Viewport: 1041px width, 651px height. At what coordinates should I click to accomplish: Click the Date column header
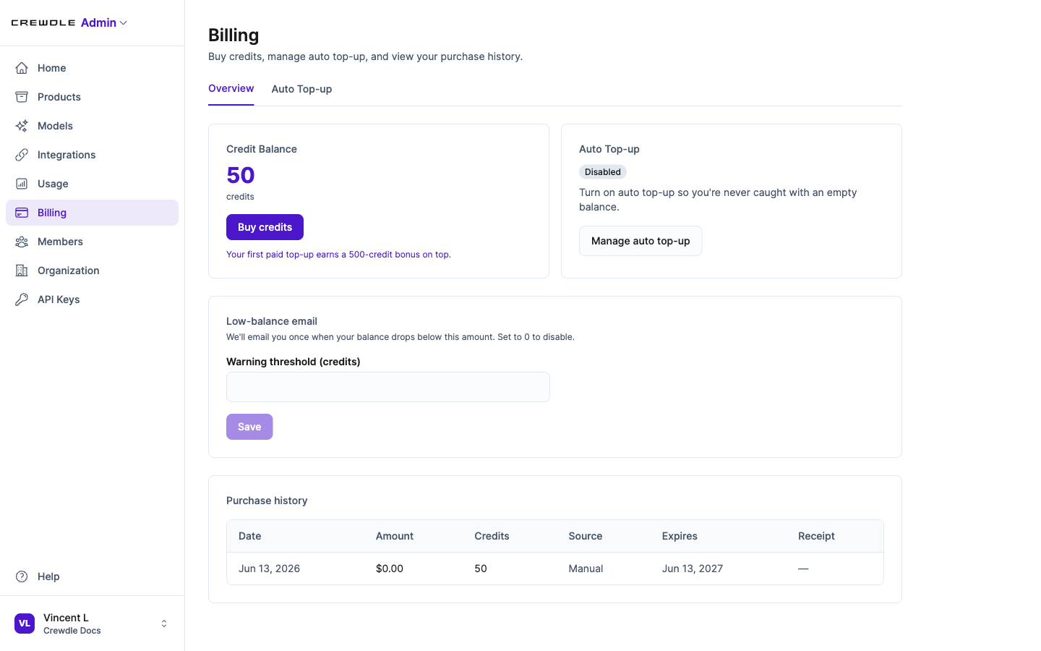point(250,536)
